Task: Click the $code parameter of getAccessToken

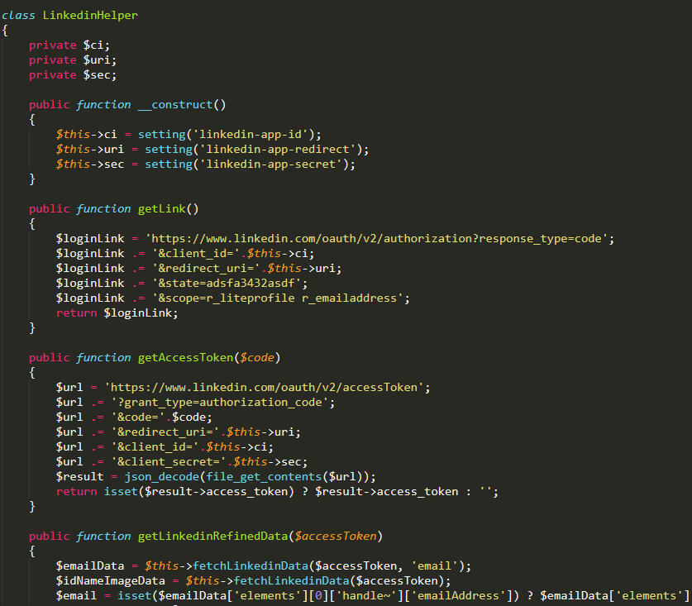Action: pyautogui.click(x=257, y=357)
